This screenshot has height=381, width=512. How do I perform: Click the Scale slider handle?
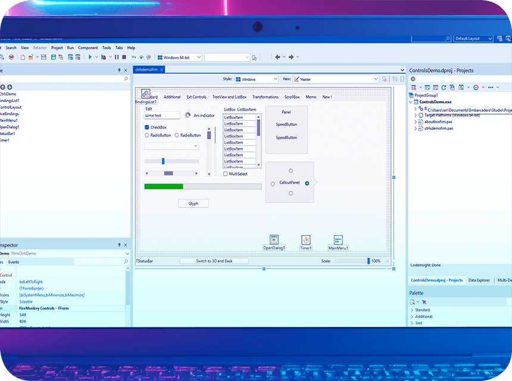369,261
